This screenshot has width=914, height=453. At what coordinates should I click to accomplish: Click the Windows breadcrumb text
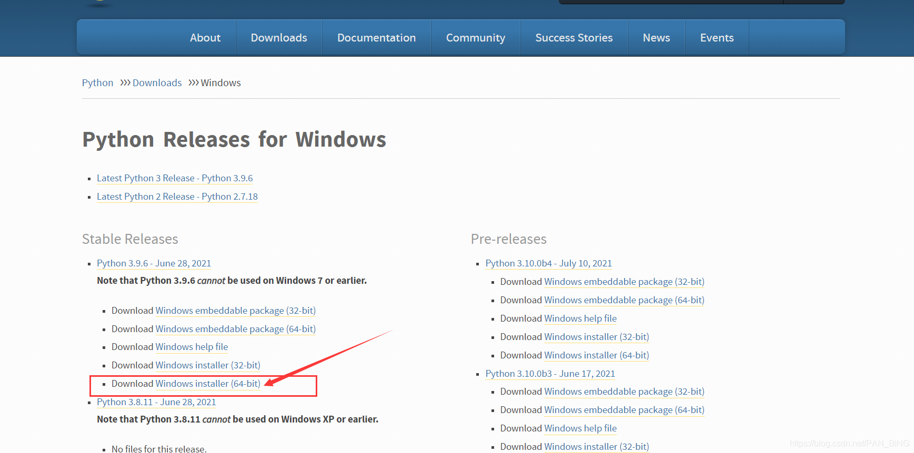220,83
